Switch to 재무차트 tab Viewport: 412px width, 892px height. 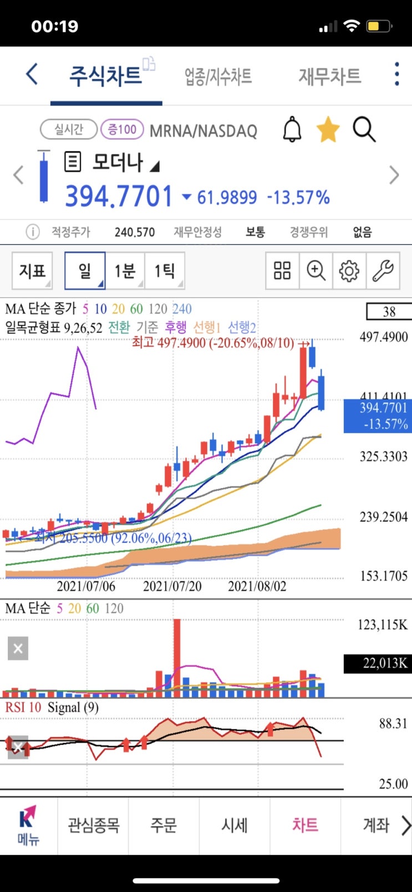[x=330, y=76]
